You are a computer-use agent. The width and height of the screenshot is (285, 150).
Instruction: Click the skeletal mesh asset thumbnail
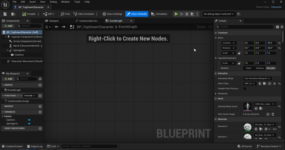(x=248, y=107)
